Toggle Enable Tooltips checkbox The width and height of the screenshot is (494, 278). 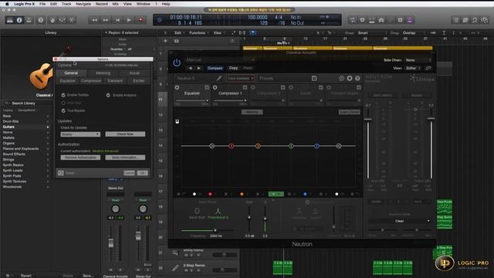click(x=63, y=95)
